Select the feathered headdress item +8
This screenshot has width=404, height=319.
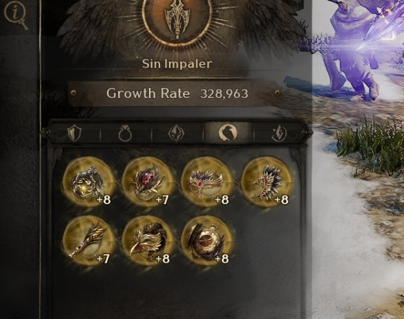point(266,182)
